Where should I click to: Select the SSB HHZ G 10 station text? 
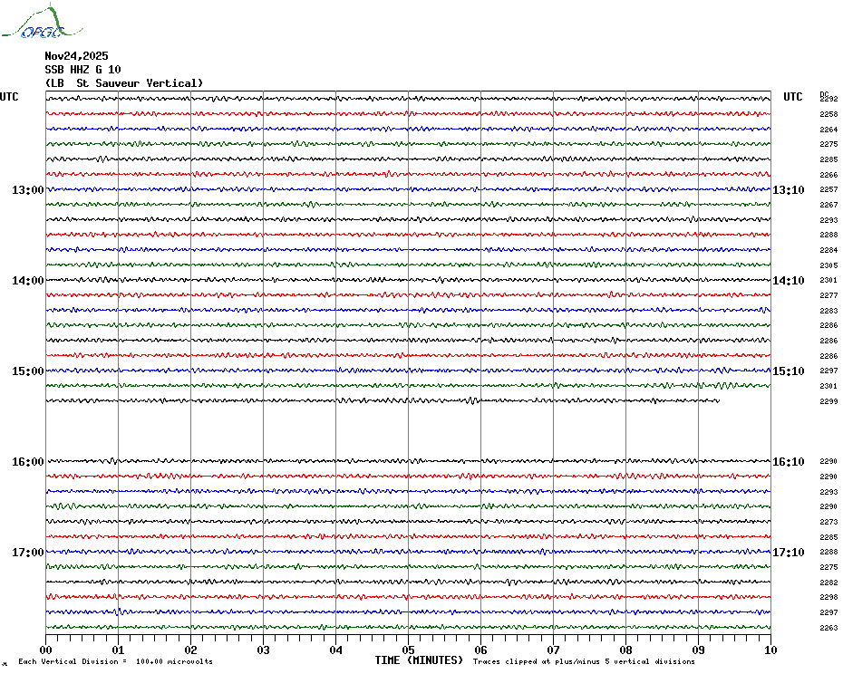pos(82,70)
